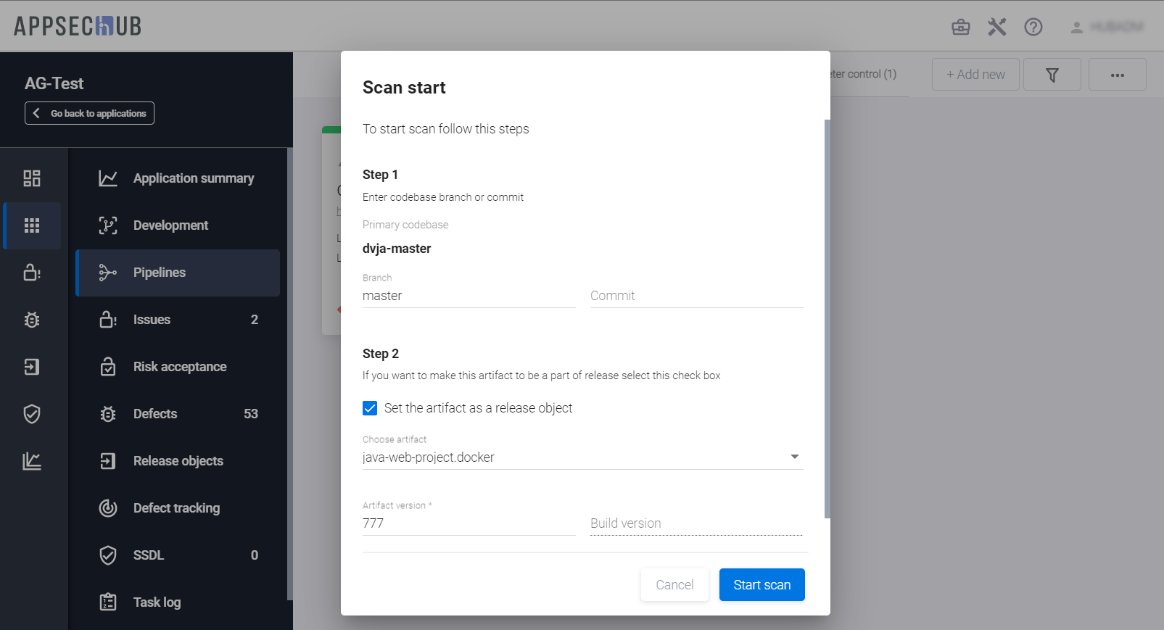
Task: Click the analytics chart icon in rail
Action: (x=32, y=461)
